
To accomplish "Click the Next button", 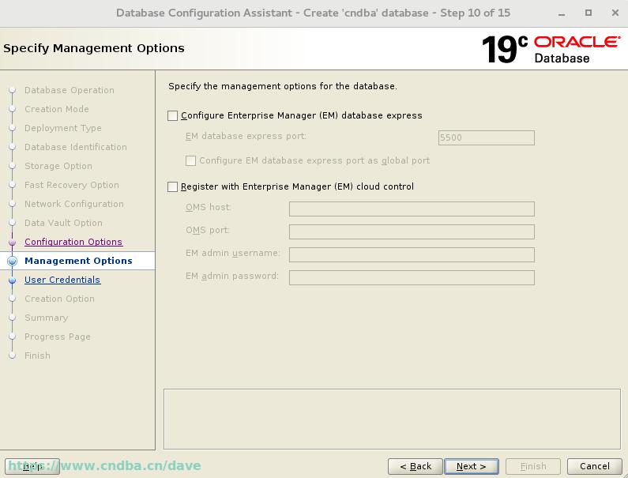I will (472, 466).
